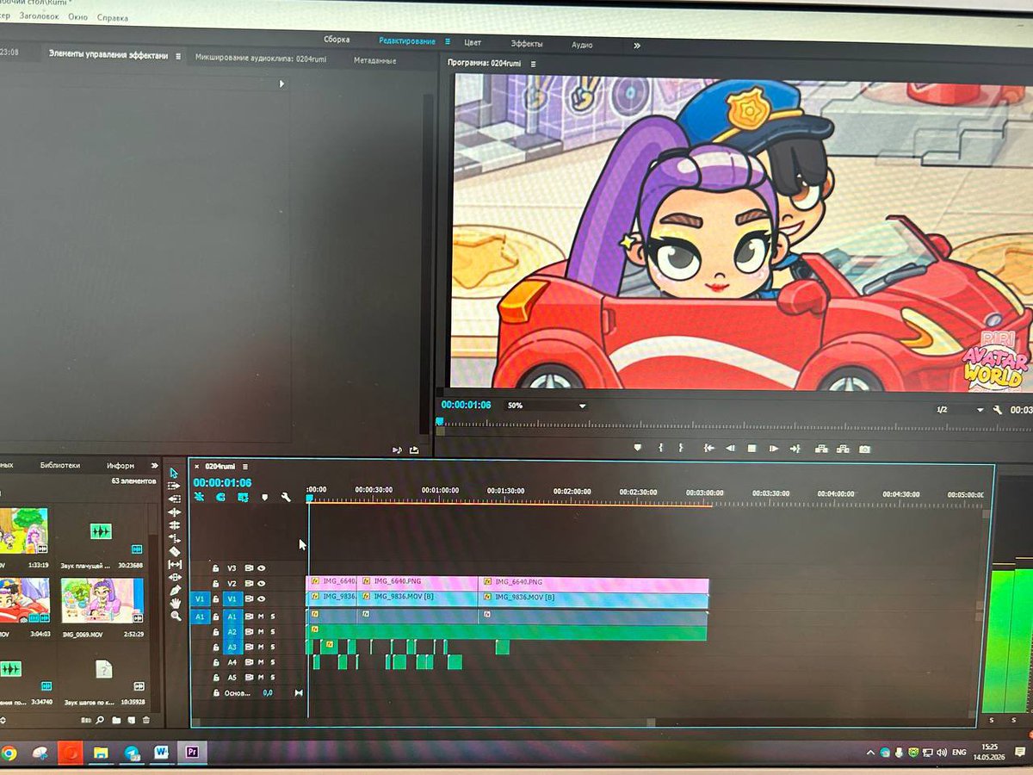Select the Selection arrow tool
Screen dimensions: 1033x775
point(174,473)
